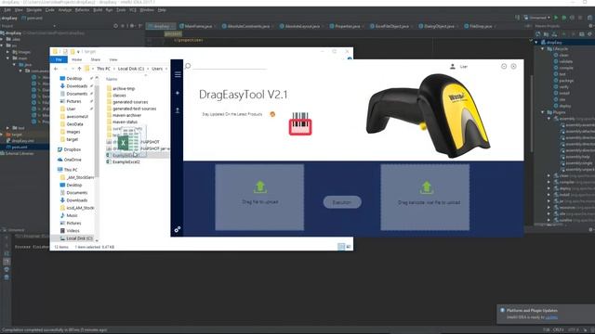Click the upload icon in DragEasyTool sidebar

[x=178, y=110]
